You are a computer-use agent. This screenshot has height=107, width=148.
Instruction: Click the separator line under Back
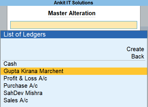tap(74, 60)
